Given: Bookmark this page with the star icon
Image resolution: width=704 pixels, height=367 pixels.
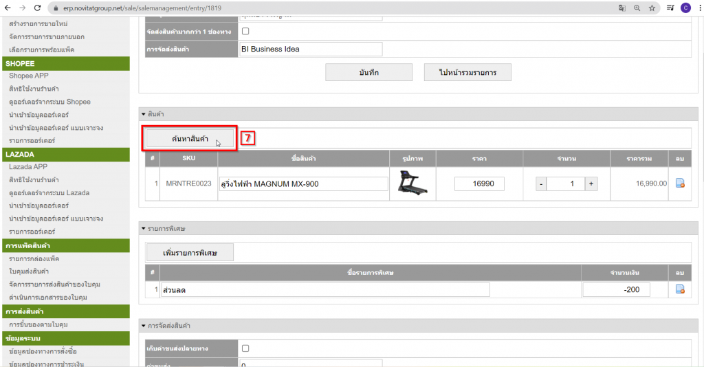Looking at the screenshot, I should tap(651, 8).
